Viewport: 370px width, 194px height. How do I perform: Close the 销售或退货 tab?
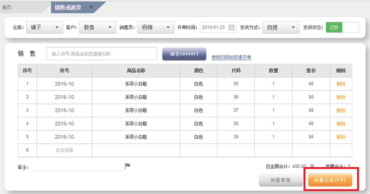(91, 7)
